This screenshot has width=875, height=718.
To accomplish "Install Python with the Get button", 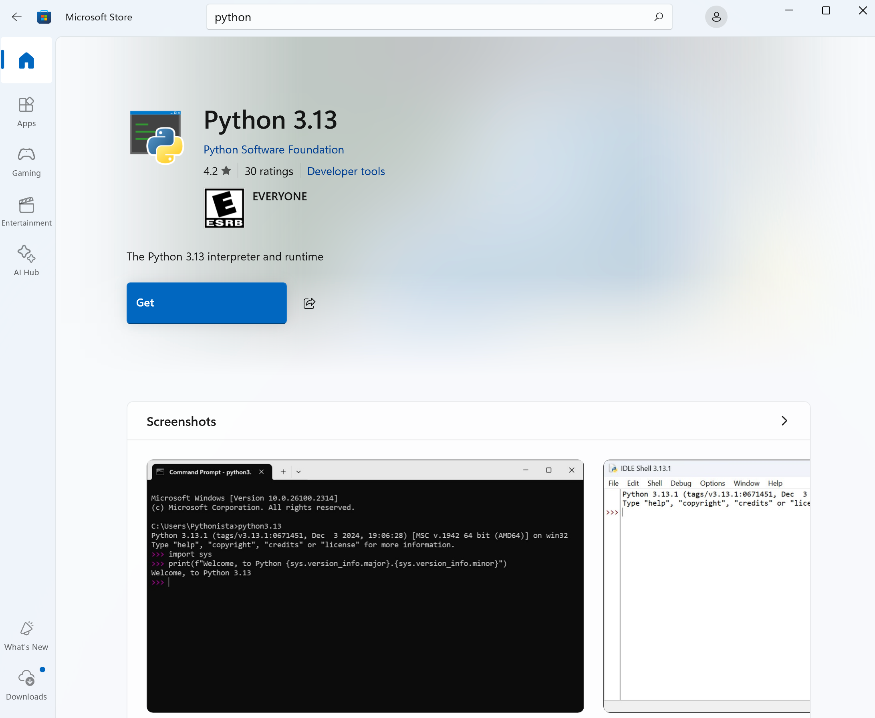I will [x=206, y=303].
